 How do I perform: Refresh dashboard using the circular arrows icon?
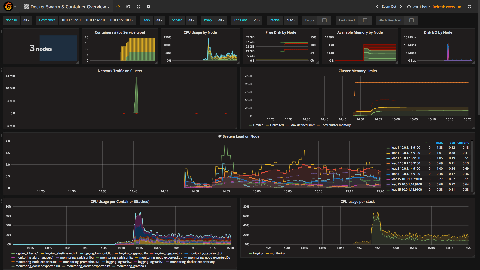tap(469, 7)
